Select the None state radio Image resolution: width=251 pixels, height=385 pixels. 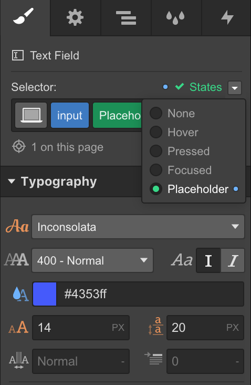(x=156, y=113)
